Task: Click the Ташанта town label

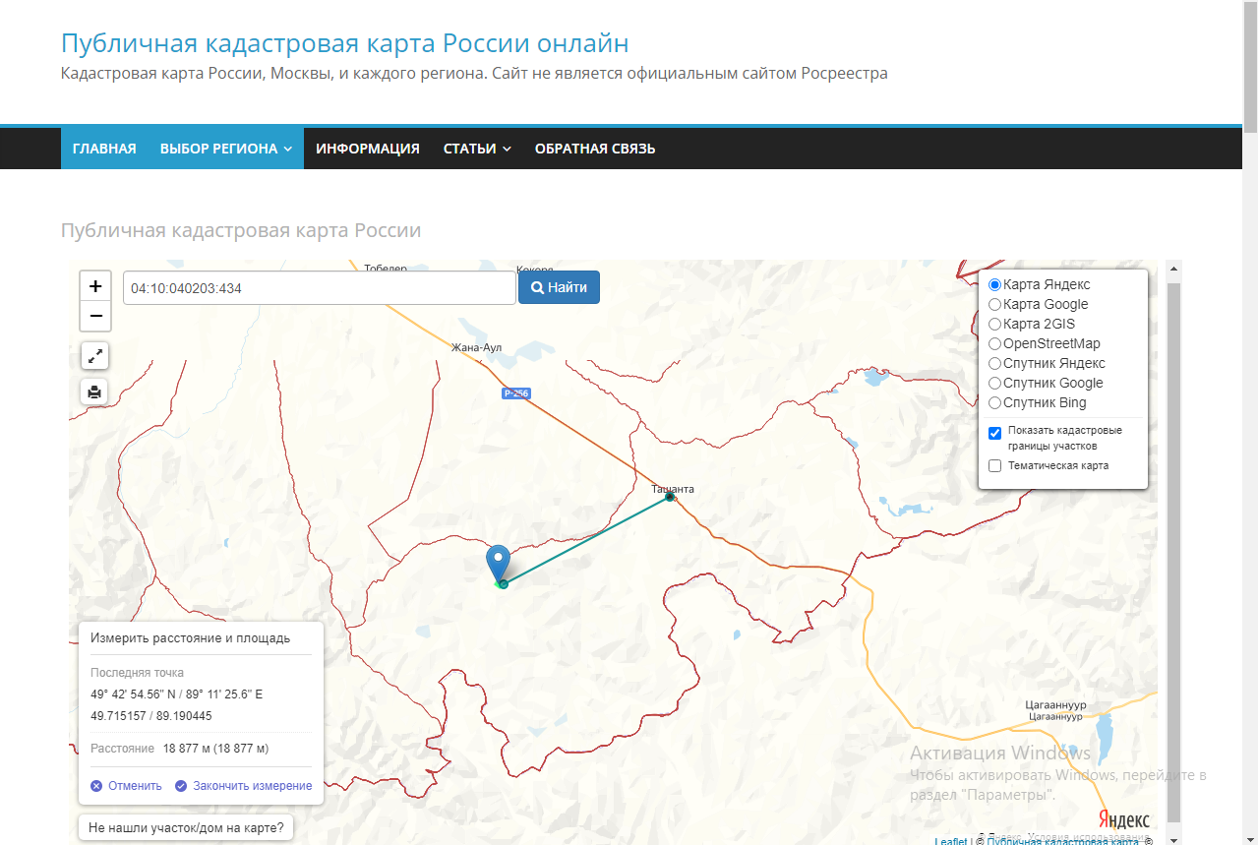Action: 673,489
